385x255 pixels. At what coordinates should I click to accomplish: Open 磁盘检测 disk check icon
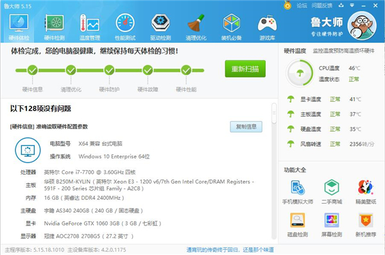[x=298, y=220]
